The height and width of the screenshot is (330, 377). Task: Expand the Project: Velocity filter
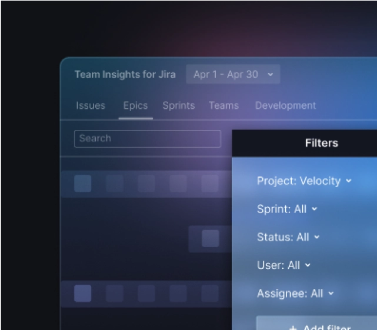coord(304,181)
